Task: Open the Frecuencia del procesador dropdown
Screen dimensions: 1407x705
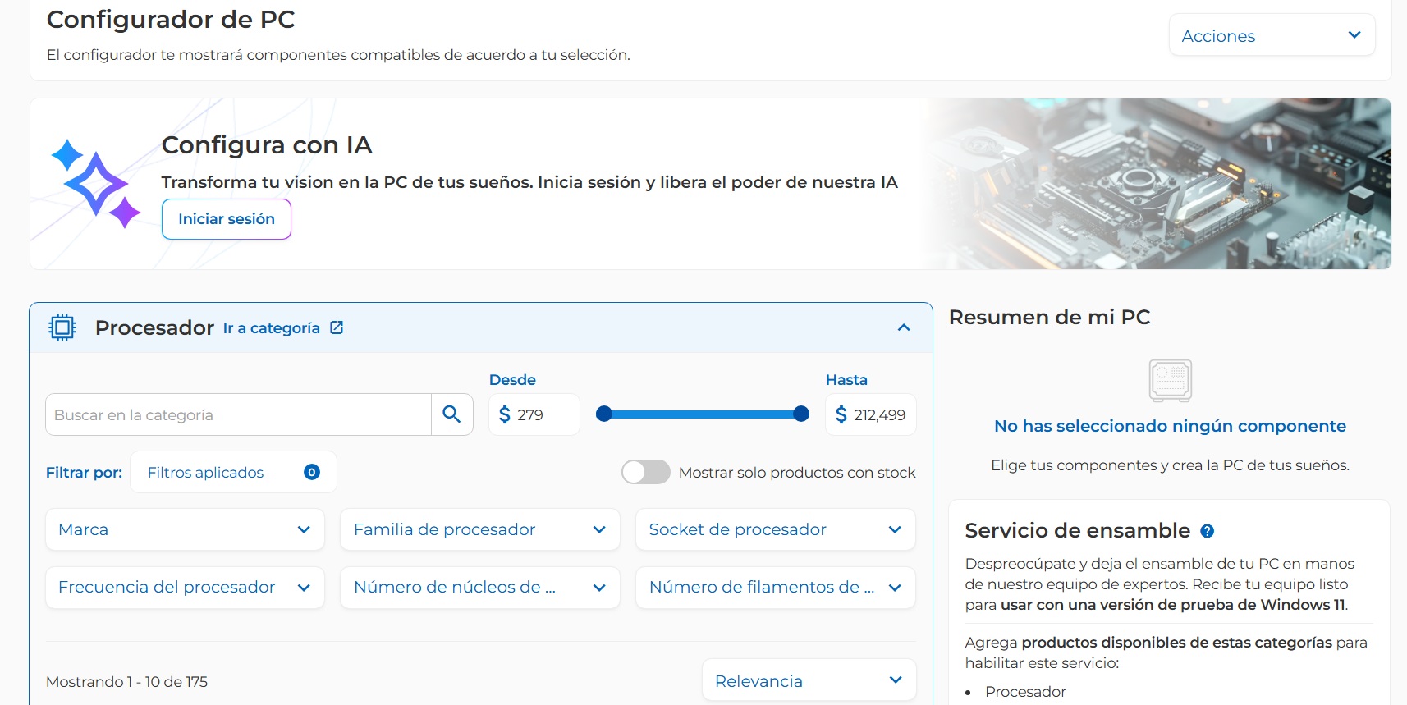Action: 185,588
